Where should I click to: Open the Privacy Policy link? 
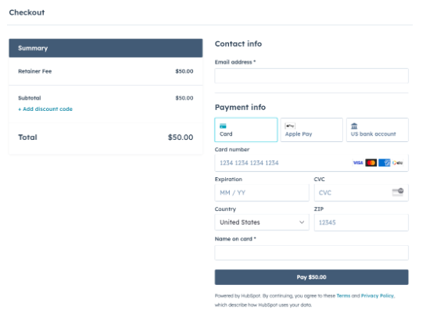click(378, 296)
